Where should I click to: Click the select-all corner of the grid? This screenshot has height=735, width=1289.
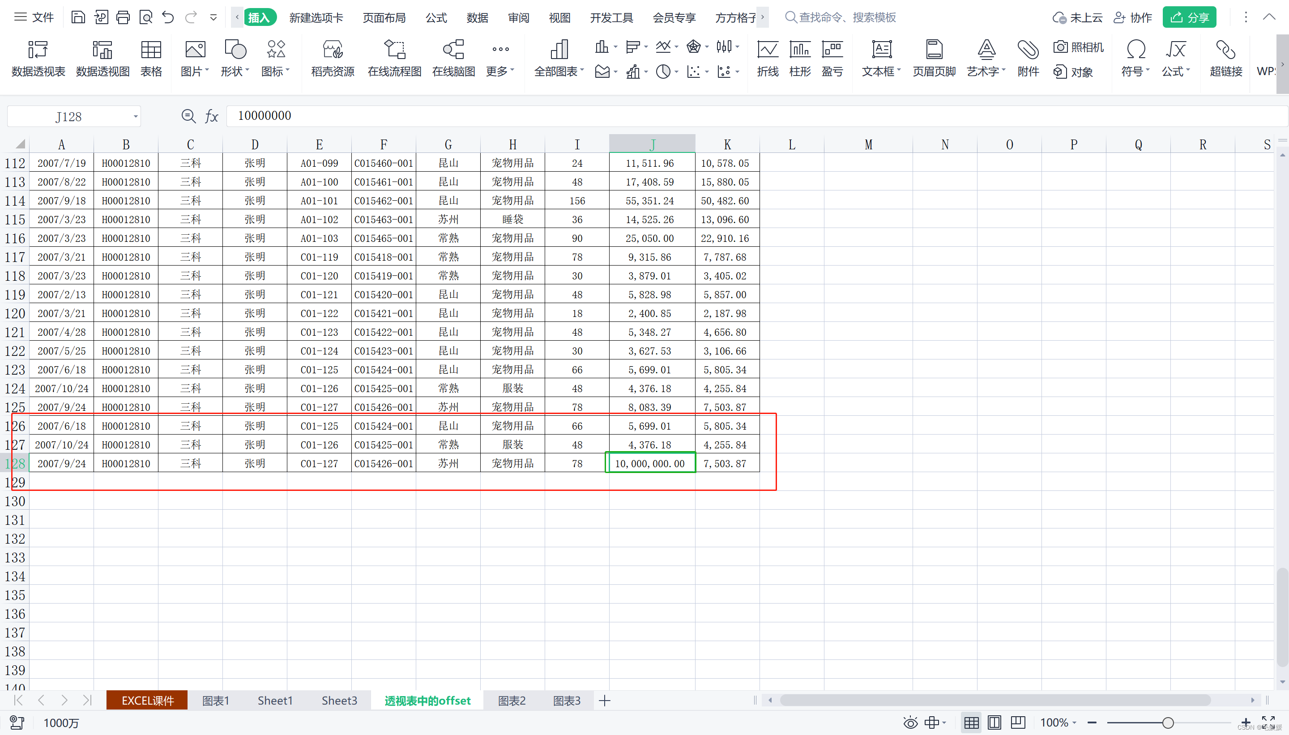20,144
